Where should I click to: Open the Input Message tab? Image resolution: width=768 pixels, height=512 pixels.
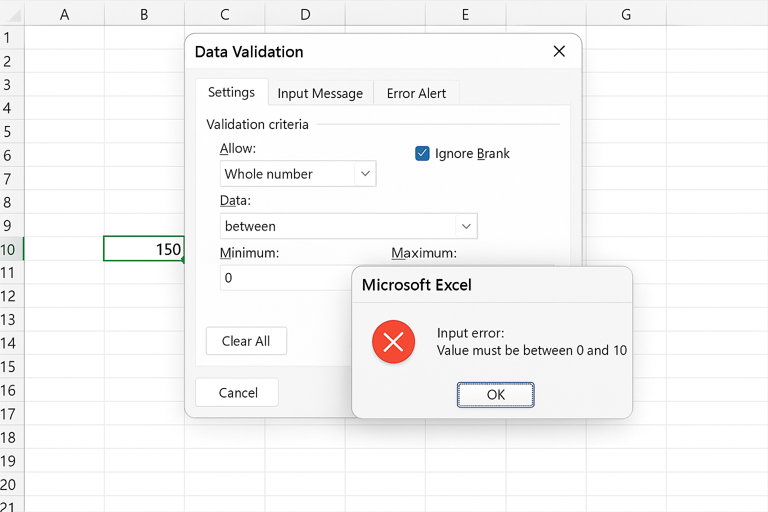coord(320,93)
